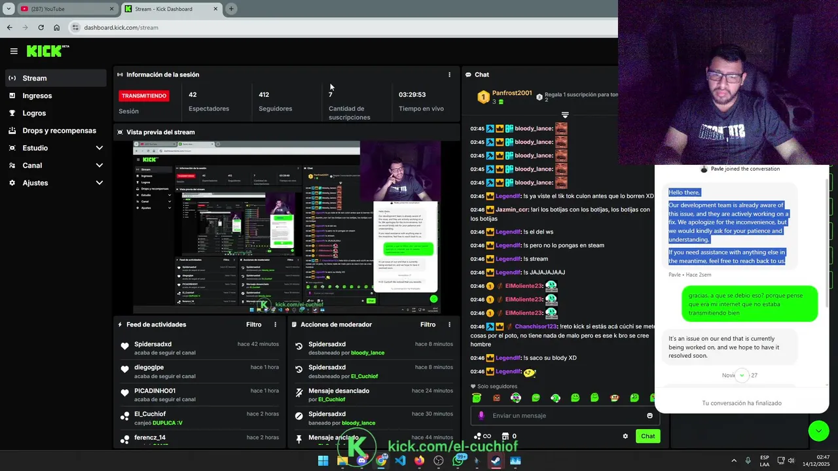
Task: Open Firefox from the taskbar
Action: 419,461
